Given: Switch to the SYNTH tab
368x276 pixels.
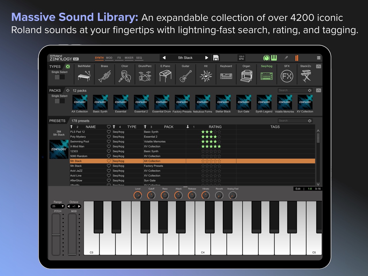Looking at the screenshot, I should coord(99,58).
